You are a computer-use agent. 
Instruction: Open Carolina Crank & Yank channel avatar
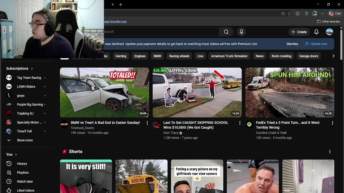pyautogui.click(x=249, y=124)
